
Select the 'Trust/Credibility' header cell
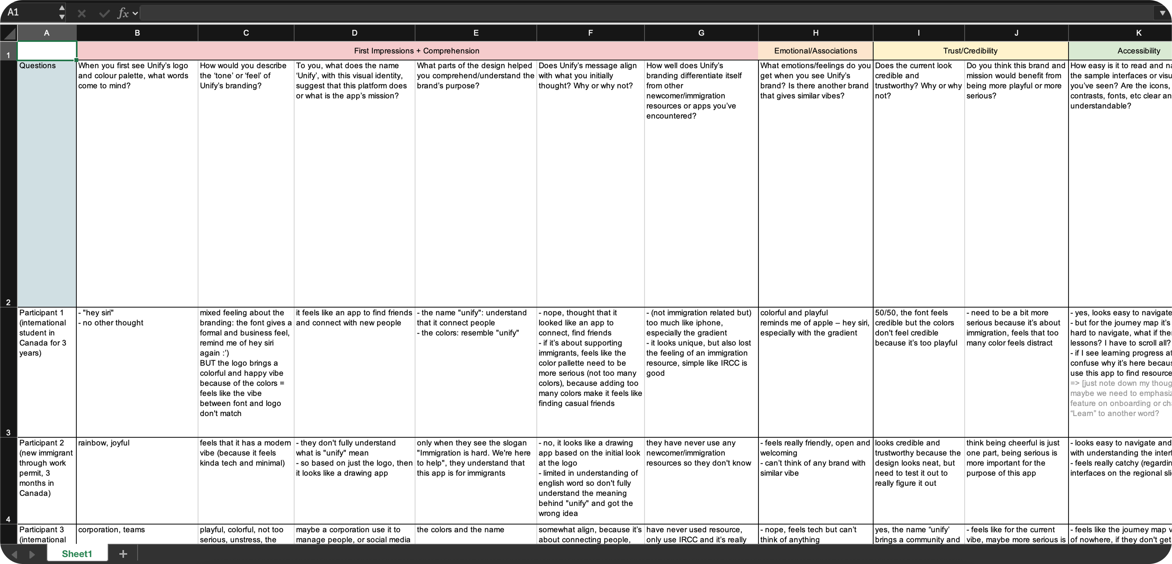pyautogui.click(x=970, y=50)
